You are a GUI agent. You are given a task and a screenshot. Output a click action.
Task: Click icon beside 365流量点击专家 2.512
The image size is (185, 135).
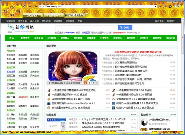(49, 108)
